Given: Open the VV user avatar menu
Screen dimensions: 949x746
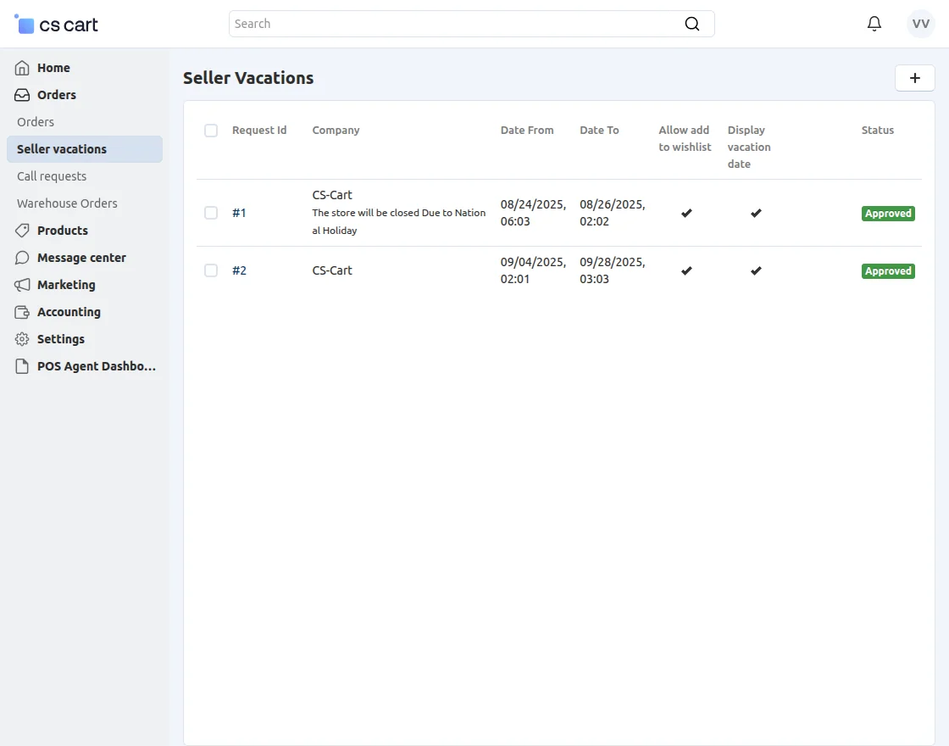Looking at the screenshot, I should (921, 24).
